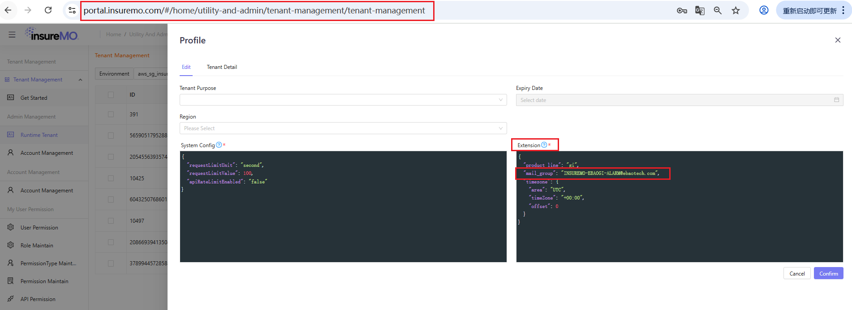
Task: Open the Expiry Date calendar icon
Action: coord(836,100)
